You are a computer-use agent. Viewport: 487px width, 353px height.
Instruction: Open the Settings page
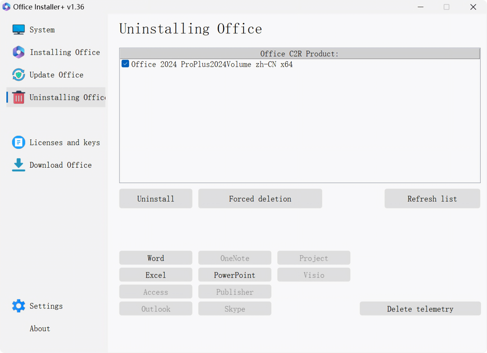point(56,306)
